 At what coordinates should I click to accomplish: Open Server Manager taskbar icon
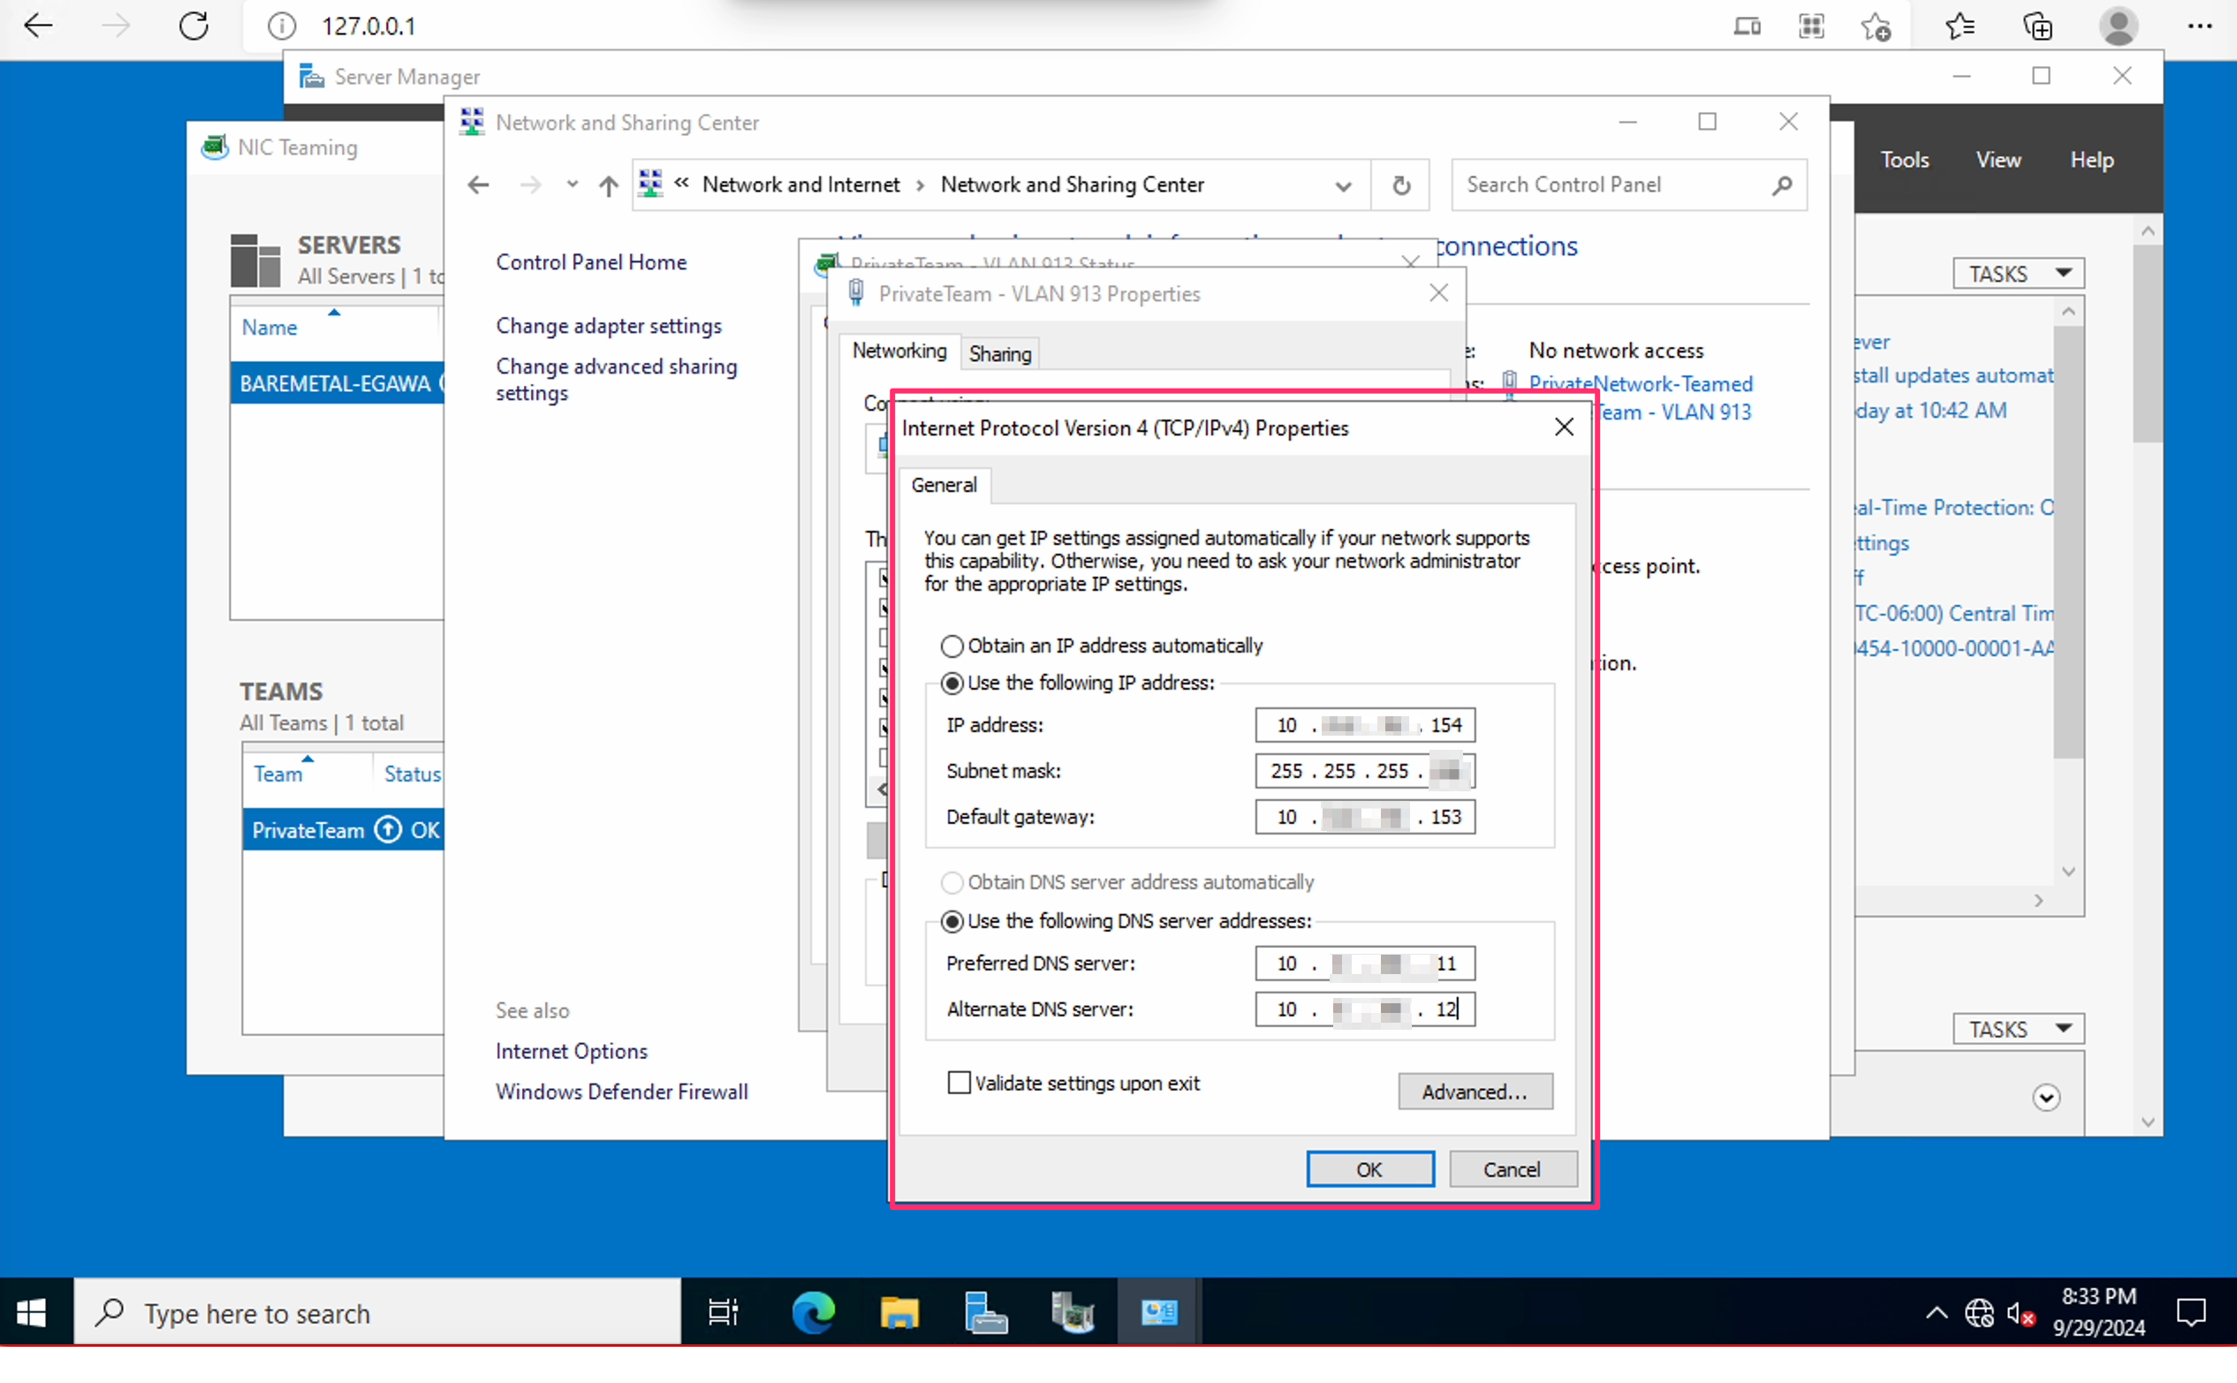point(984,1312)
